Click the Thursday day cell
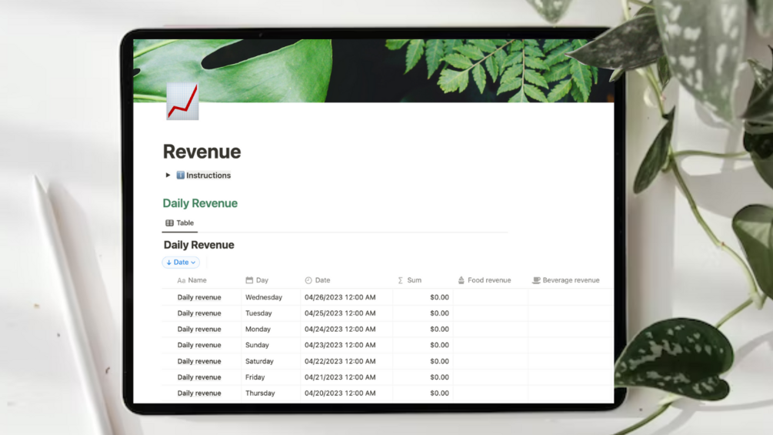773x435 pixels. (271, 393)
